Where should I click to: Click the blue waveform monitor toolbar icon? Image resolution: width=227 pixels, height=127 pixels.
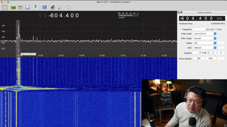click(44, 7)
